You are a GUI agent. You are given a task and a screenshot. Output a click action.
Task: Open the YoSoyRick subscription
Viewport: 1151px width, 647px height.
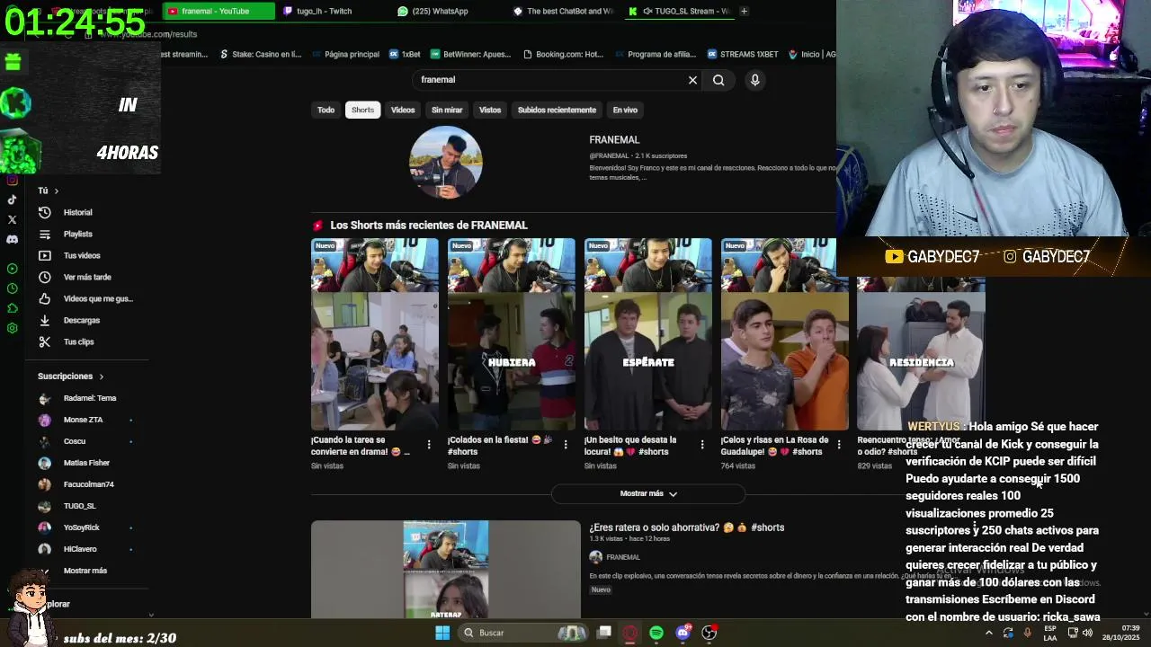pyautogui.click(x=81, y=527)
